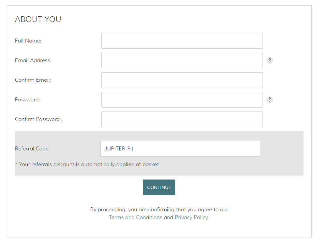
Task: Open the help icon beside Password field
Action: 269,99
